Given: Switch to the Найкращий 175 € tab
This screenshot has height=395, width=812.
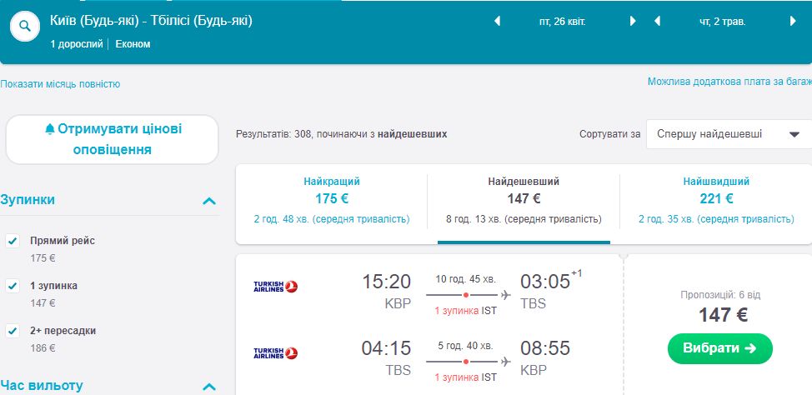Looking at the screenshot, I should (332, 200).
